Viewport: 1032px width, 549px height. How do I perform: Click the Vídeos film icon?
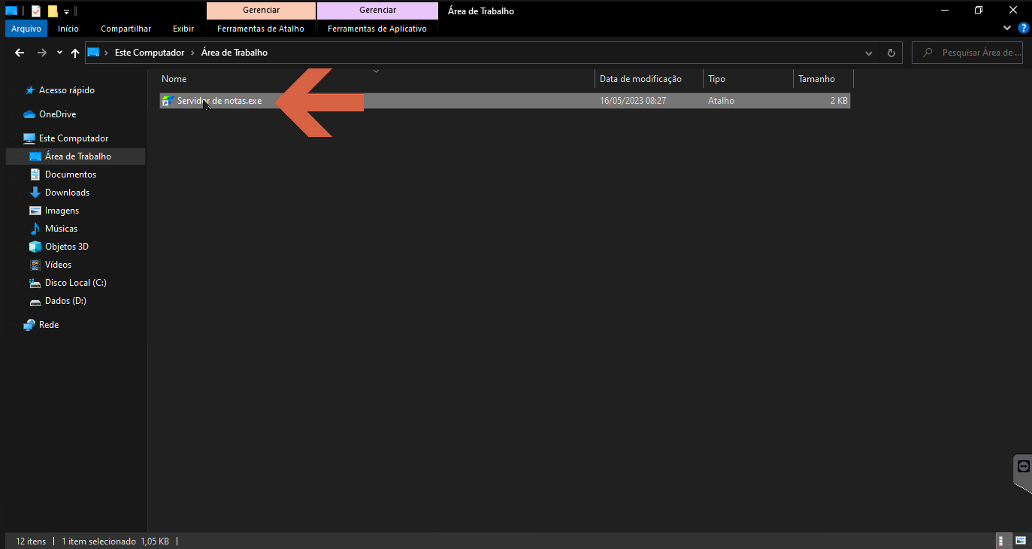(35, 265)
